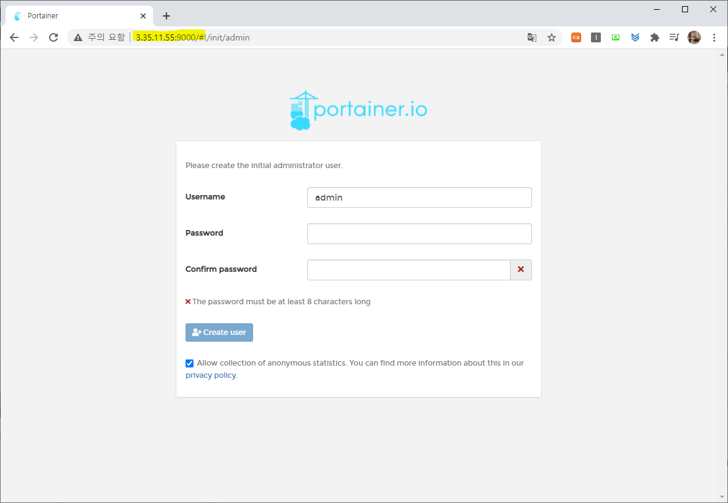Viewport: 728px width, 503px height.
Task: Click into the Password field
Action: coord(419,234)
